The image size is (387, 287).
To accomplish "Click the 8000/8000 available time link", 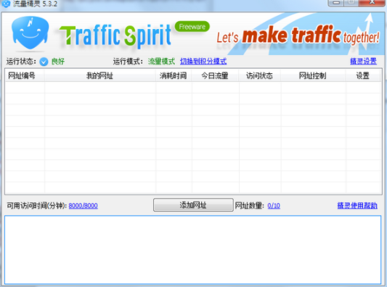I will coord(83,205).
